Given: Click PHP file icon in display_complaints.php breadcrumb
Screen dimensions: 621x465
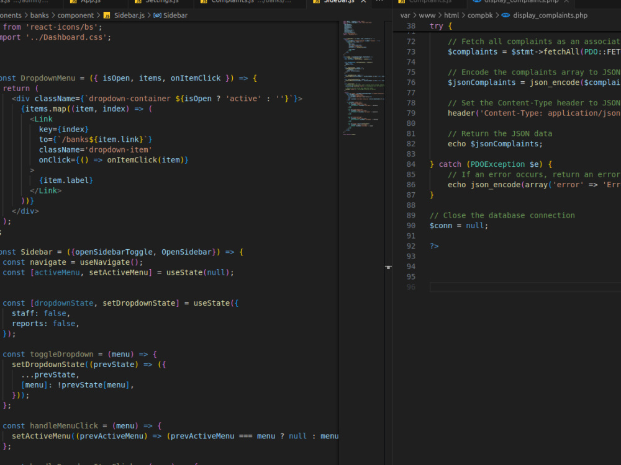Looking at the screenshot, I should coord(505,15).
